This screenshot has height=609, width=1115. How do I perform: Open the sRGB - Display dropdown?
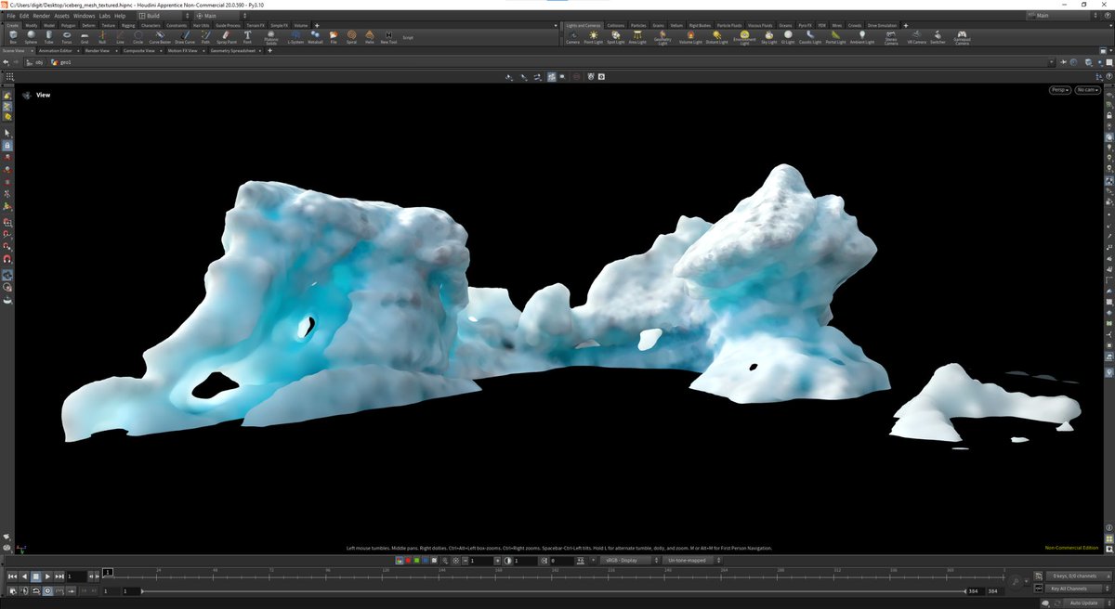coord(628,561)
